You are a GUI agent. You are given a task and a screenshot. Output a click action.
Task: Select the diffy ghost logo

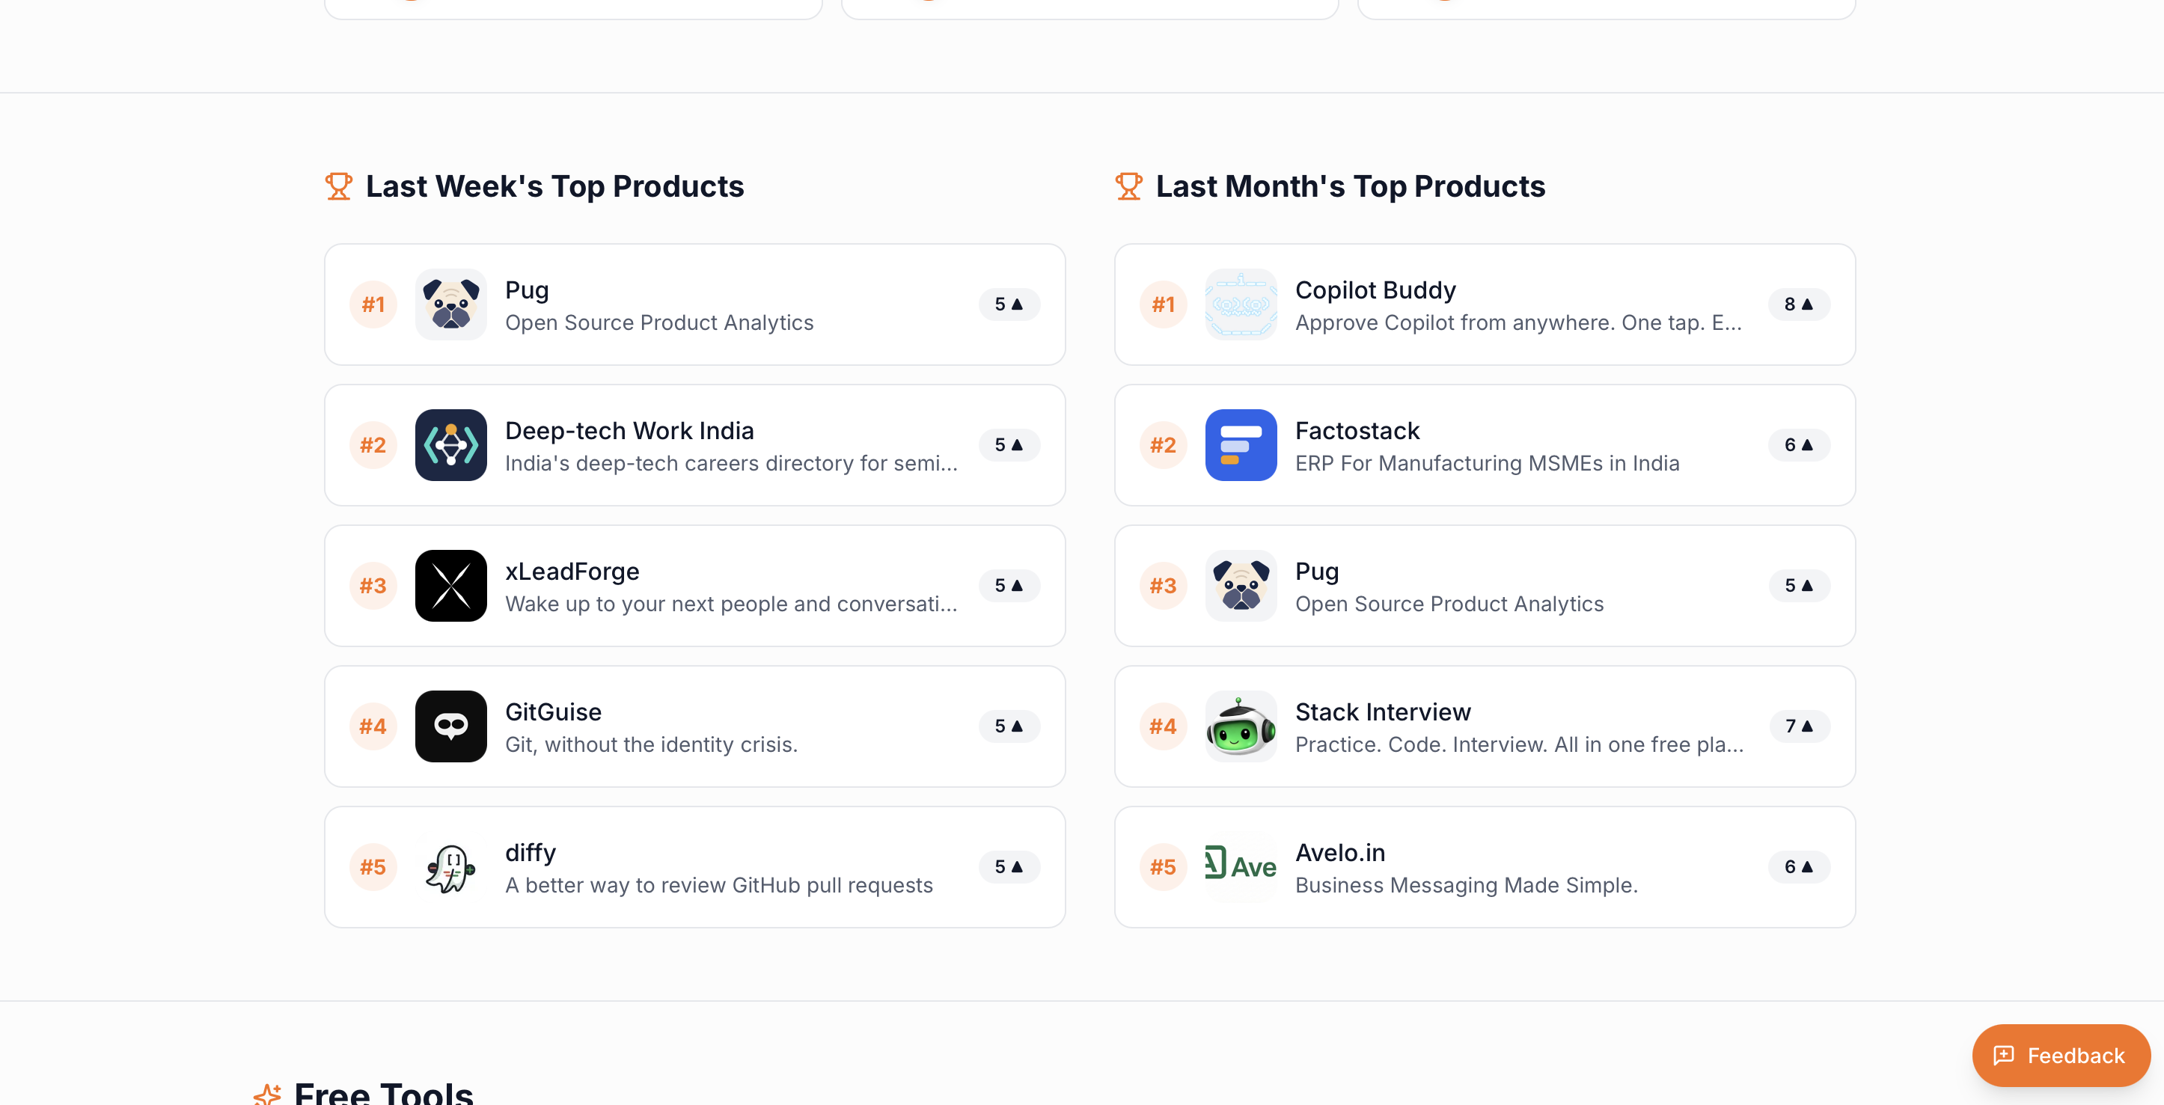coord(451,866)
